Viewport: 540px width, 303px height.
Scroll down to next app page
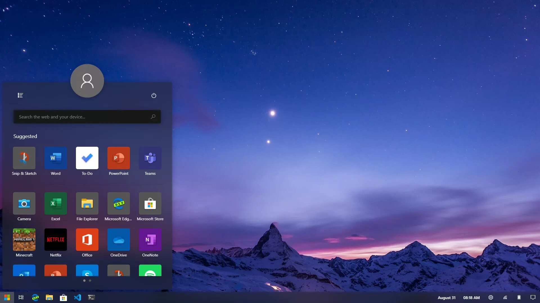coord(90,281)
